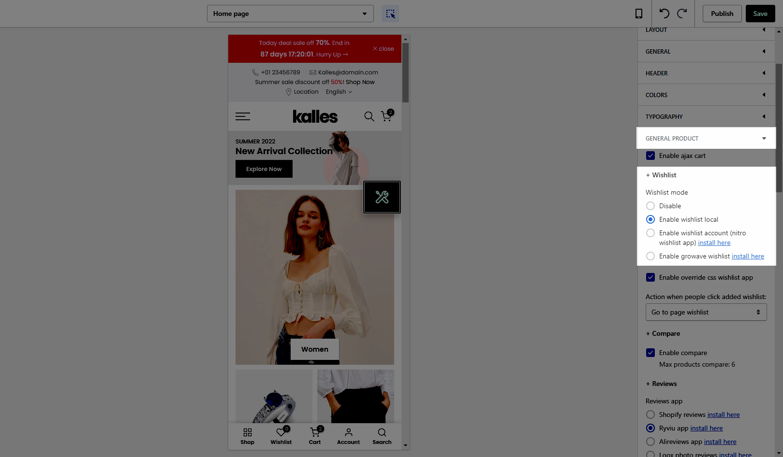Open English language dropdown in preview

(339, 92)
